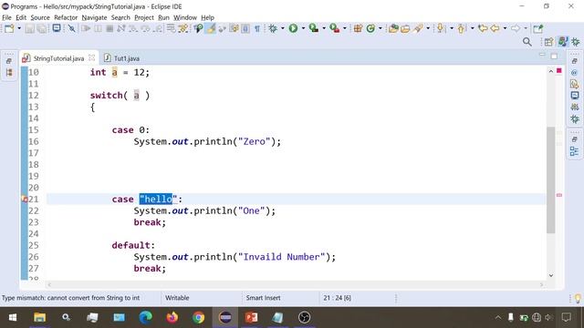
Task: Click the Pin Editor icon
Action: pyautogui.click(x=537, y=28)
